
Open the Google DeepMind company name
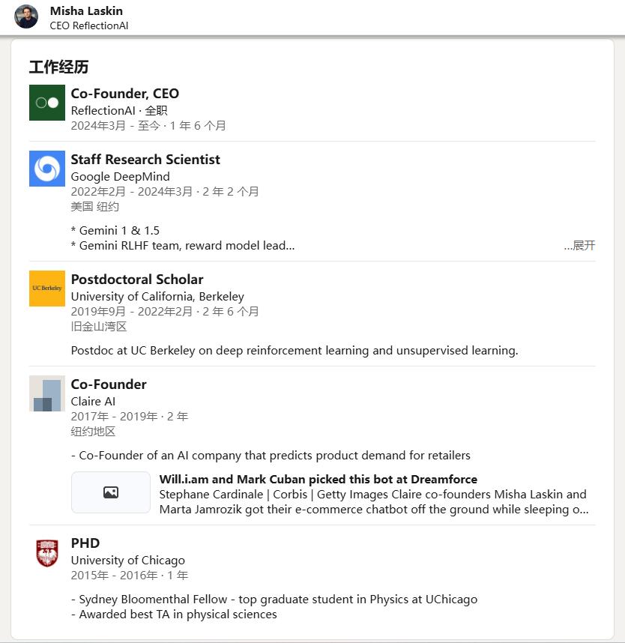[x=121, y=177]
